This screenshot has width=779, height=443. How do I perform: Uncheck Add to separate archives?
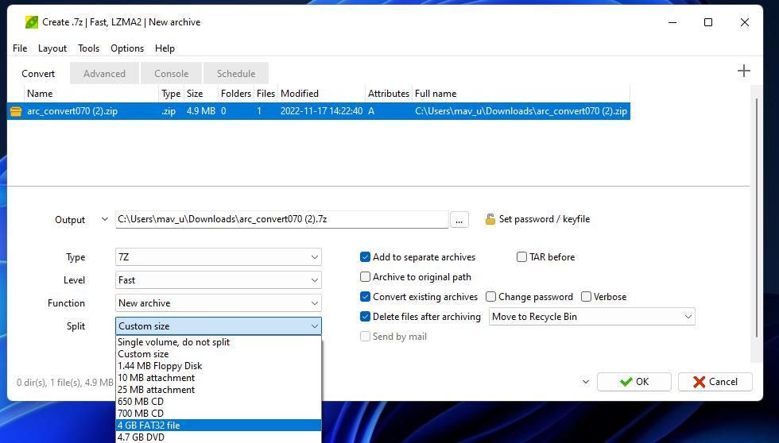(365, 257)
